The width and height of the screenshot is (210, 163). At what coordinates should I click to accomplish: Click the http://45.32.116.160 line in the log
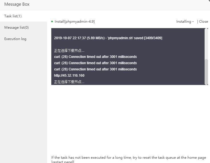[x=69, y=76]
